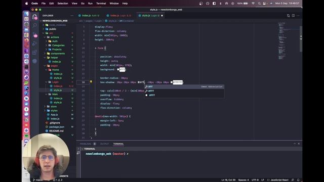Switch to the OUTPUT panel tab
324x182 pixels.
104,144
